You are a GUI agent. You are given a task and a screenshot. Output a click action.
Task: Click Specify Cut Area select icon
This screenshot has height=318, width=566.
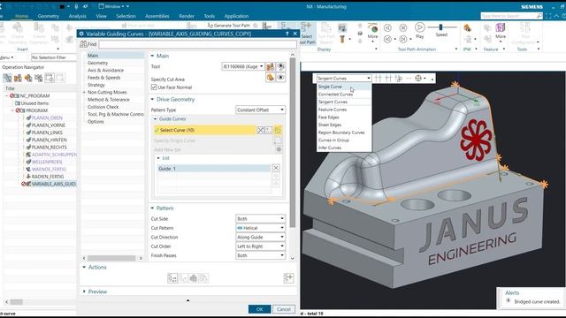(271, 77)
